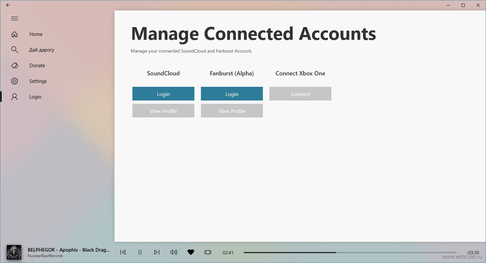Viewport: 486px width, 263px height.
Task: Go back with the arrow icon
Action: [8, 5]
